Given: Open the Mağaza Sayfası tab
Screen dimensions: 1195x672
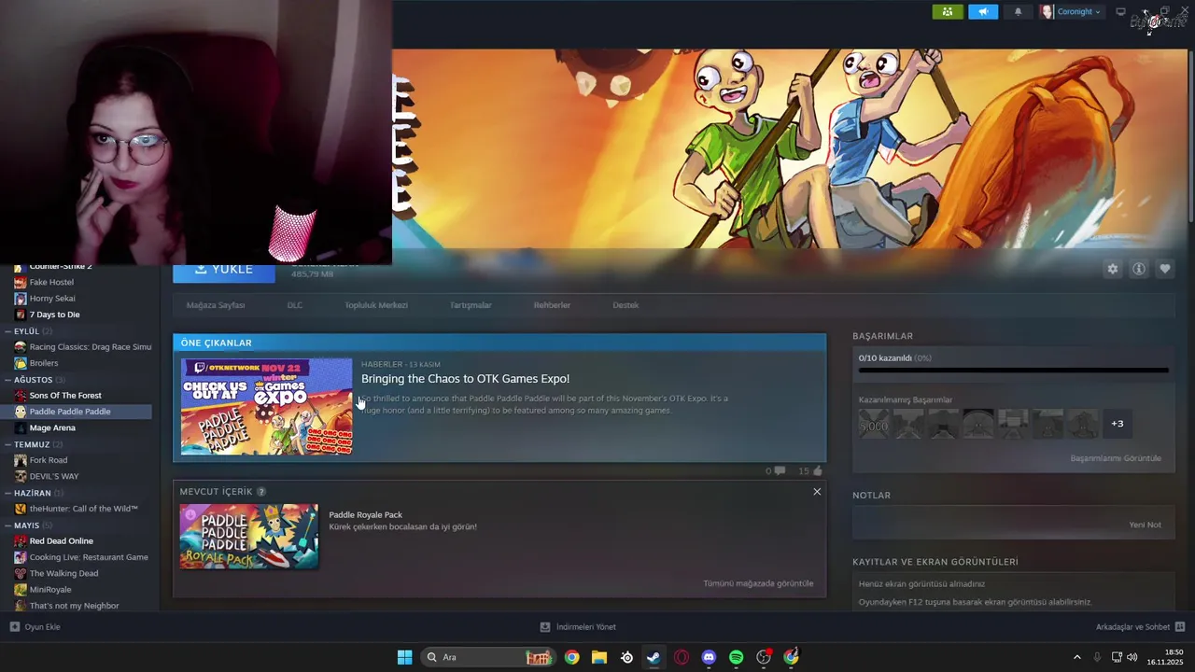Looking at the screenshot, I should 216,305.
